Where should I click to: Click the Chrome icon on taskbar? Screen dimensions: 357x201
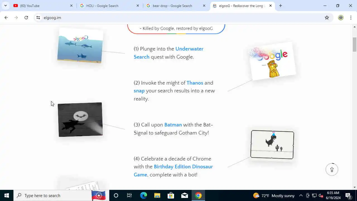click(x=198, y=195)
